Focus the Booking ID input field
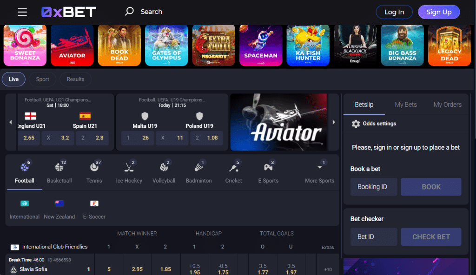This screenshot has width=476, height=275. (374, 187)
